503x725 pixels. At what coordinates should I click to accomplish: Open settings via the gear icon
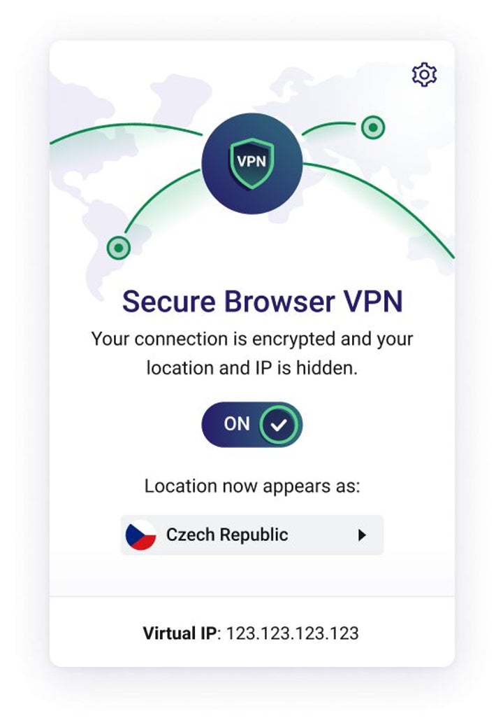424,74
